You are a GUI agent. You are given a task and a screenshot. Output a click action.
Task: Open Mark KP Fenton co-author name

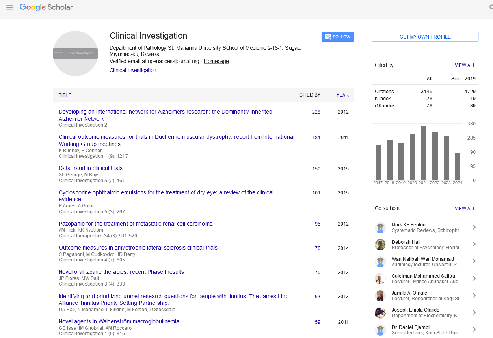click(x=408, y=225)
